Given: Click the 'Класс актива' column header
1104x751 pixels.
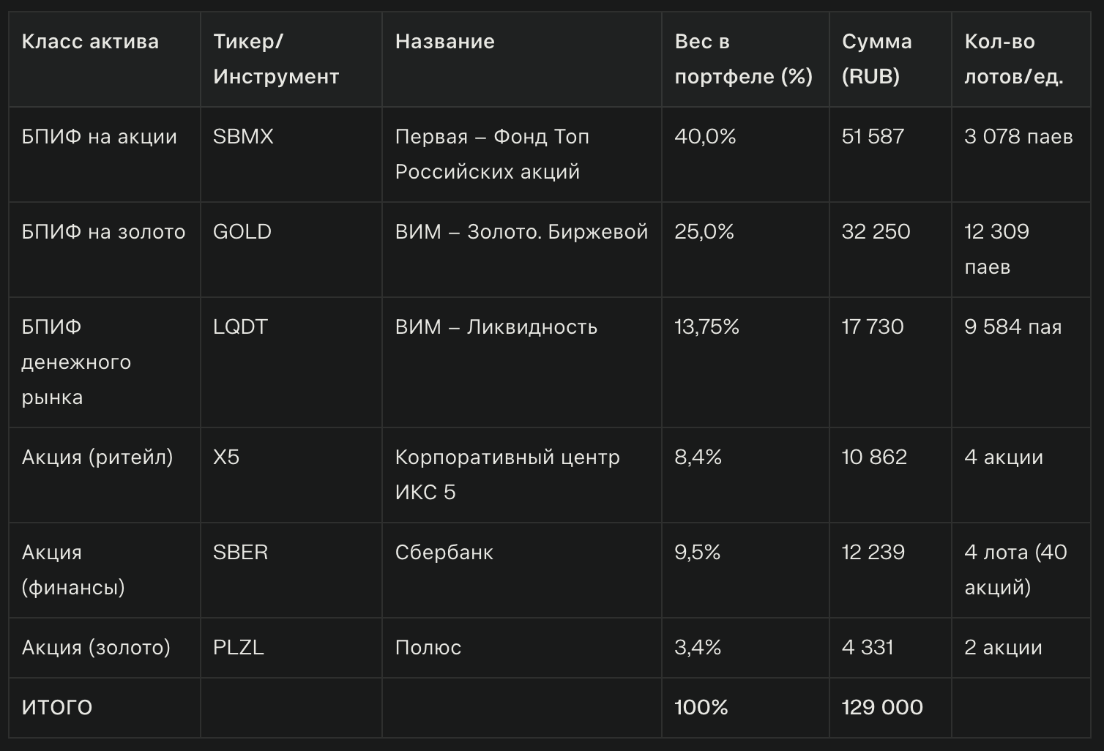Looking at the screenshot, I should (90, 42).
